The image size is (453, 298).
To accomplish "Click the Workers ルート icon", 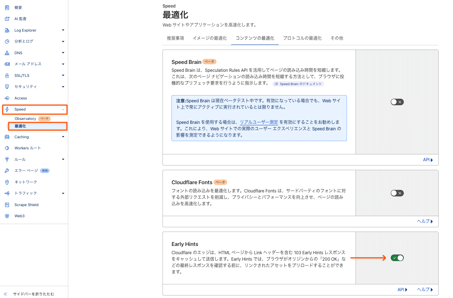I will click(7, 148).
